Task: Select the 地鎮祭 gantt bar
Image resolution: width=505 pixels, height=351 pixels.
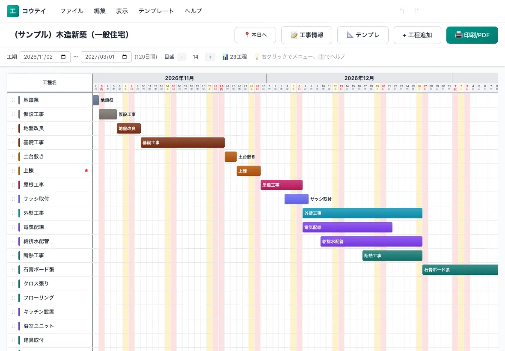Action: pos(96,100)
